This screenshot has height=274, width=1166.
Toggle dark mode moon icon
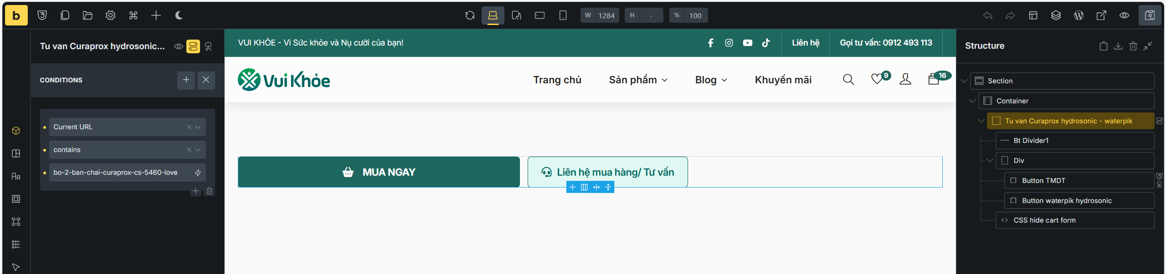[179, 15]
